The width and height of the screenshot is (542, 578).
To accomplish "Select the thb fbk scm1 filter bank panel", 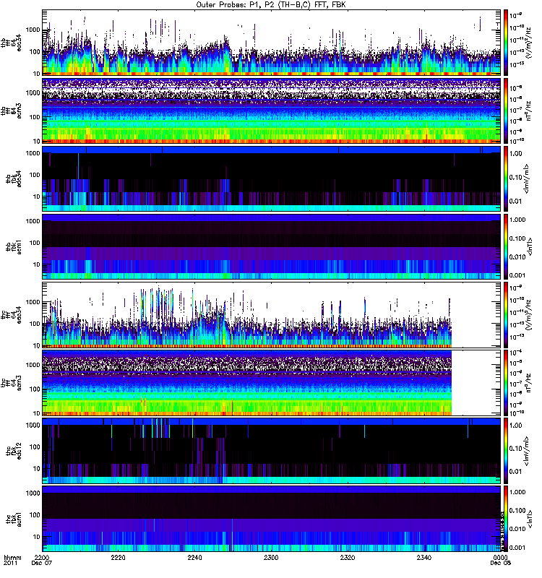I will pos(272,246).
